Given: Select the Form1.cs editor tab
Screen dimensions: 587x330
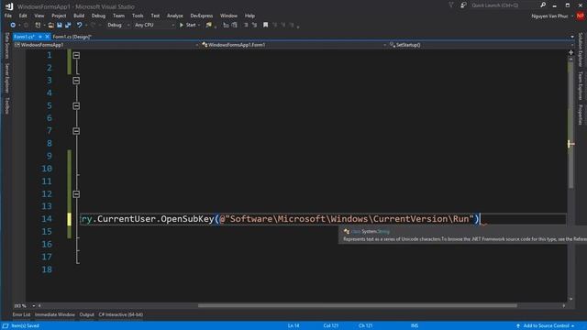Looking at the screenshot, I should coord(25,37).
